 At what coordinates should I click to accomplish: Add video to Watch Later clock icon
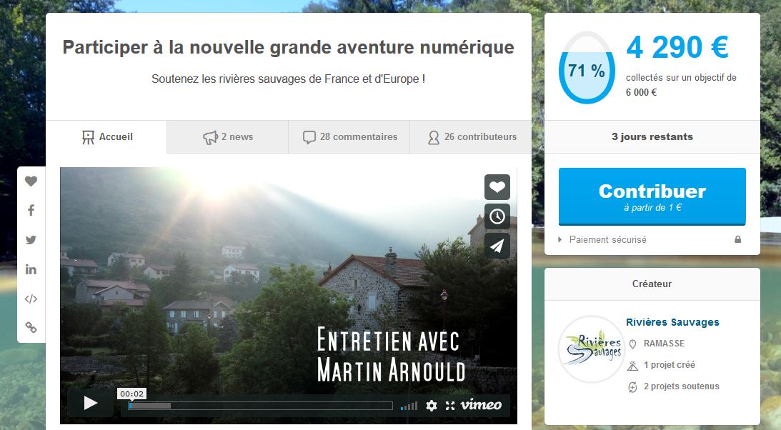coord(497,216)
